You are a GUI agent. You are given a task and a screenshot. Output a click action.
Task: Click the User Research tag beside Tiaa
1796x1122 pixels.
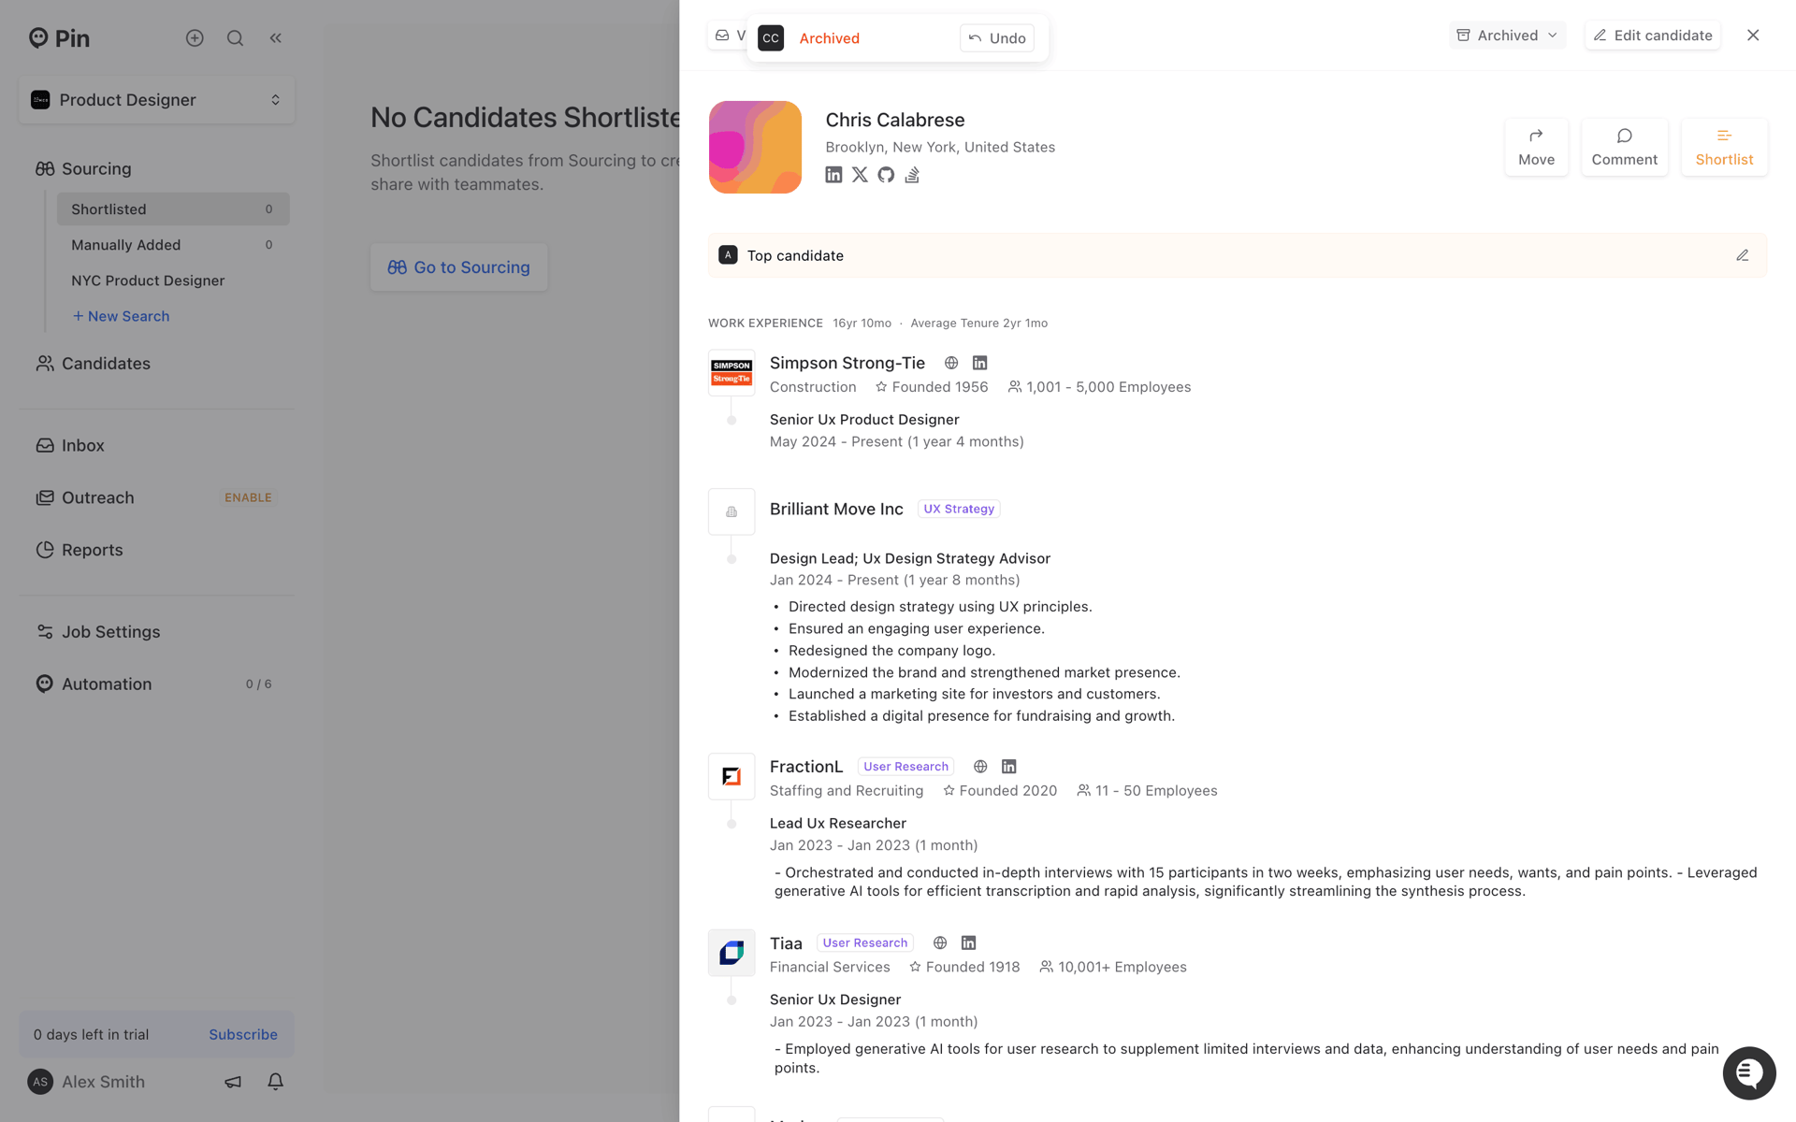(x=865, y=943)
